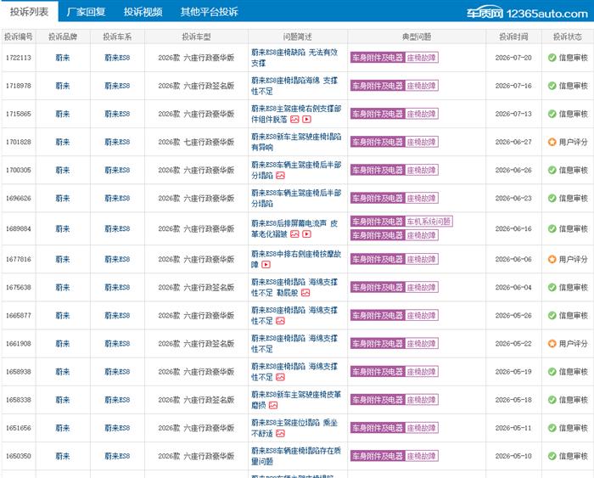Click date 2026-05-10

[513, 456]
